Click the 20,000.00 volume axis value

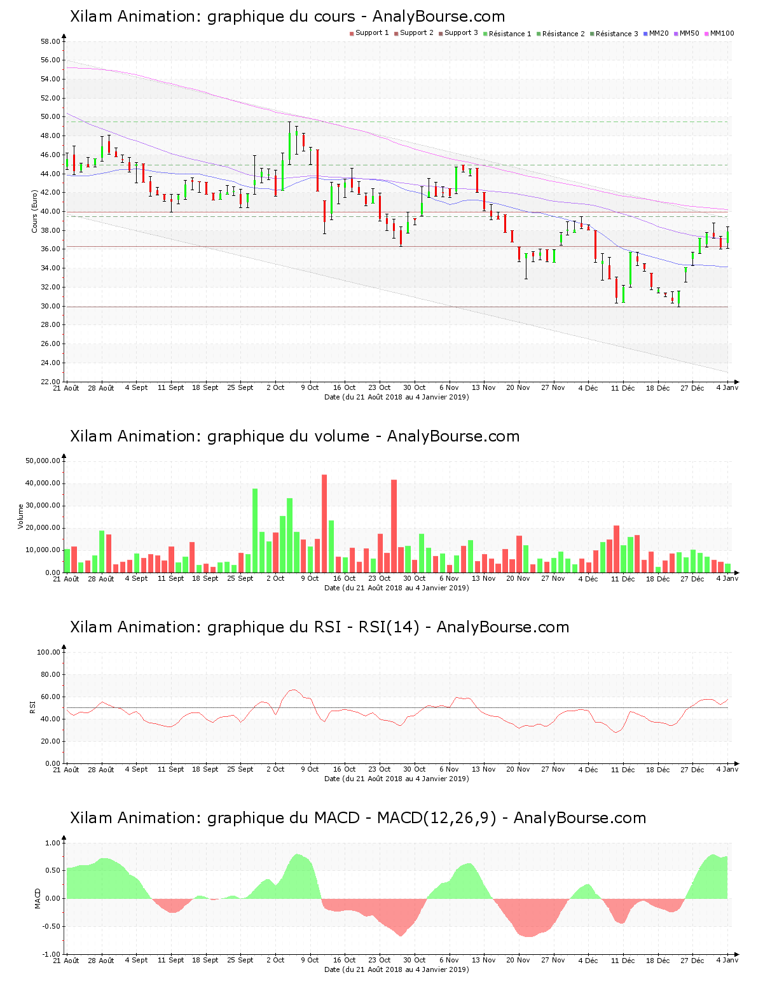tap(43, 528)
